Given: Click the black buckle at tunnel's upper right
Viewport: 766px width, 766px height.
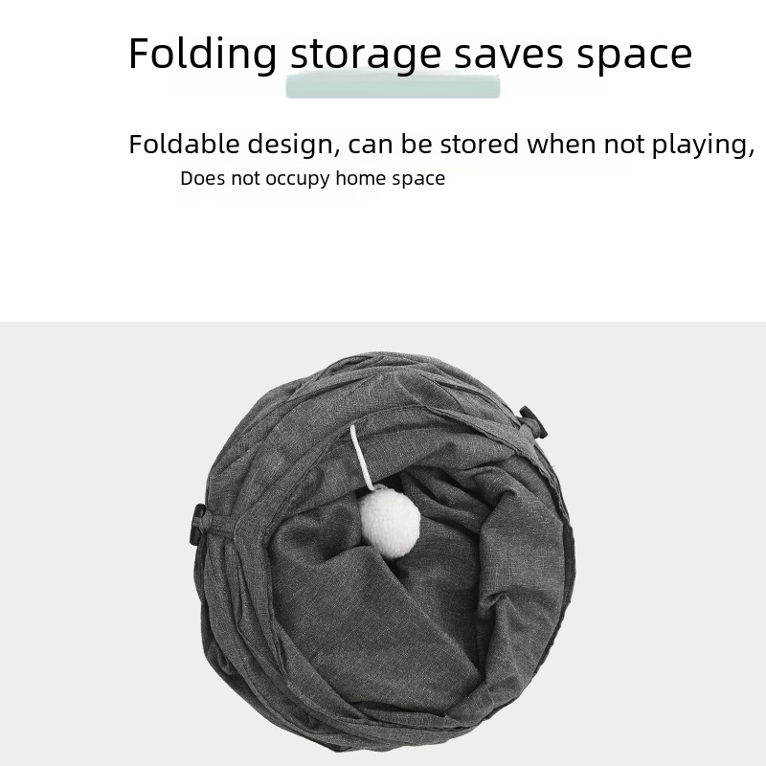Looking at the screenshot, I should (533, 422).
